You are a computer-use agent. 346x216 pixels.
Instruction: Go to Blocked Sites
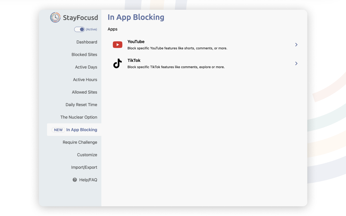(84, 55)
